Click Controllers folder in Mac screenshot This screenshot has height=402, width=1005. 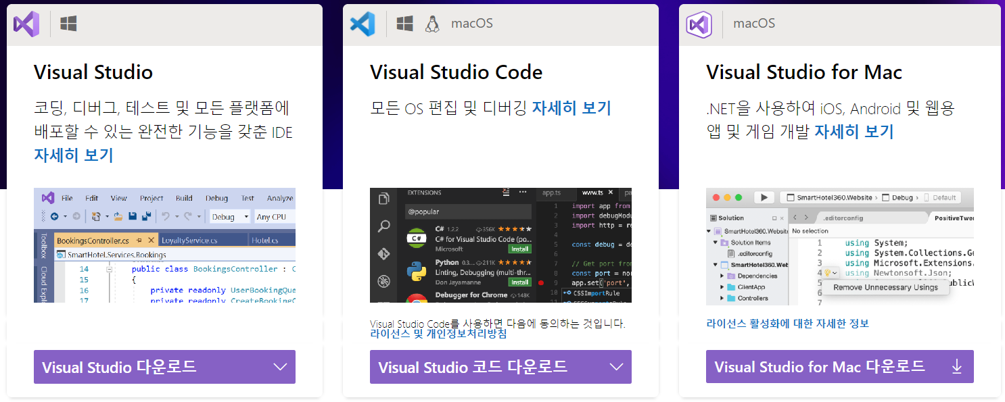(752, 298)
